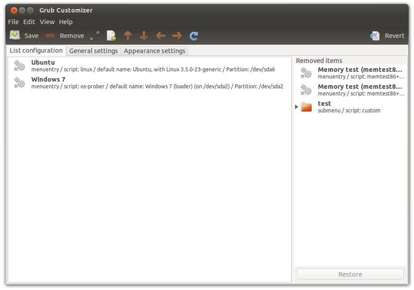Move entry up with up arrow
Screen dimensions: 414x290
(x=128, y=36)
